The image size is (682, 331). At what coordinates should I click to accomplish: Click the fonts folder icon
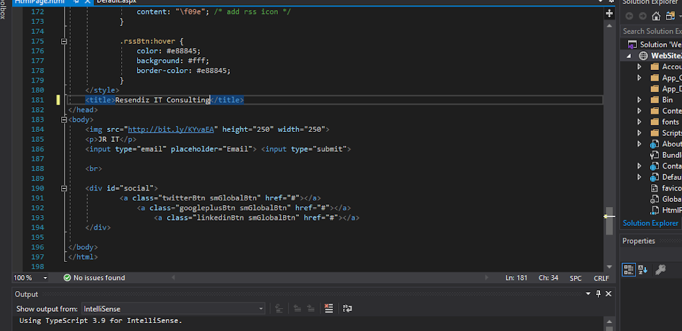point(655,123)
